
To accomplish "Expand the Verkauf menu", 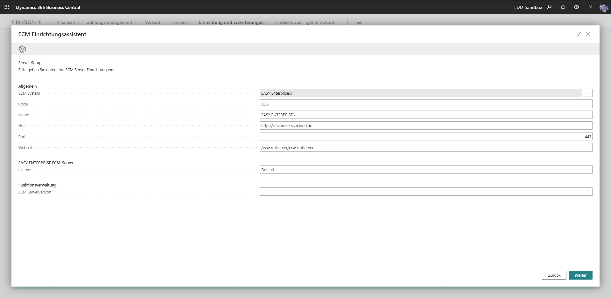I will click(x=155, y=22).
